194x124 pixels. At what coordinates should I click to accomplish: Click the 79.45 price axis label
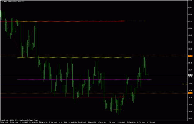pyautogui.click(x=190, y=63)
